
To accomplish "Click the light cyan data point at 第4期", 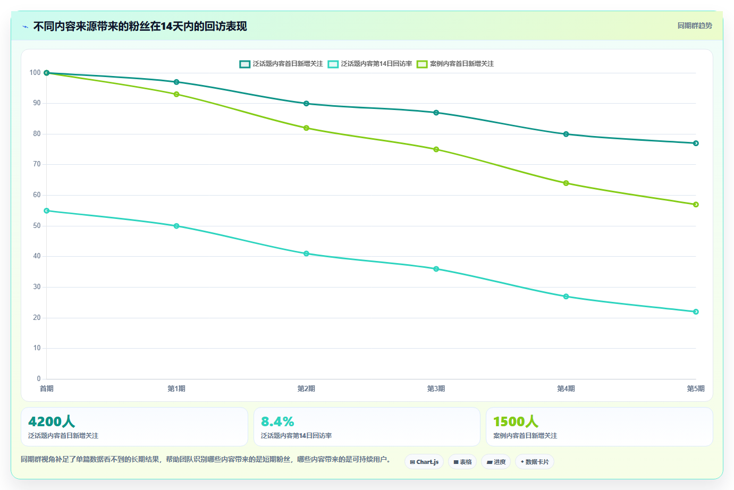I will point(566,297).
